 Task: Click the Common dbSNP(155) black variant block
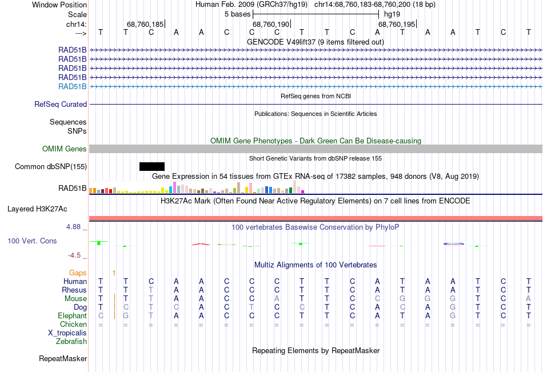tap(151, 167)
